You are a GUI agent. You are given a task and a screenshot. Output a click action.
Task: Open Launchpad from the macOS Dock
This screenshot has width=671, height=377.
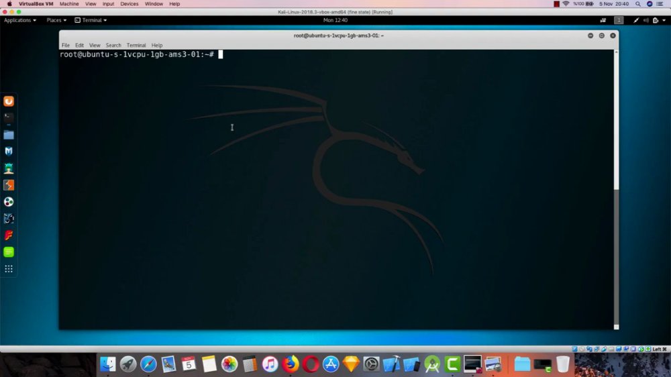tap(128, 364)
